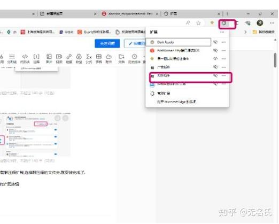Viewport: 279px width, 224px height.
Task: Click the outlined pencil edit button
Action: pyautogui.click(x=135, y=43)
